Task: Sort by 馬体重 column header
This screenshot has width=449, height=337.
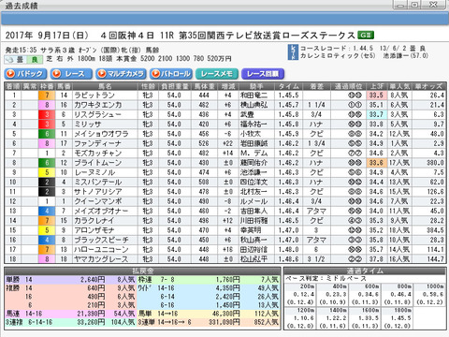Action: [x=204, y=86]
